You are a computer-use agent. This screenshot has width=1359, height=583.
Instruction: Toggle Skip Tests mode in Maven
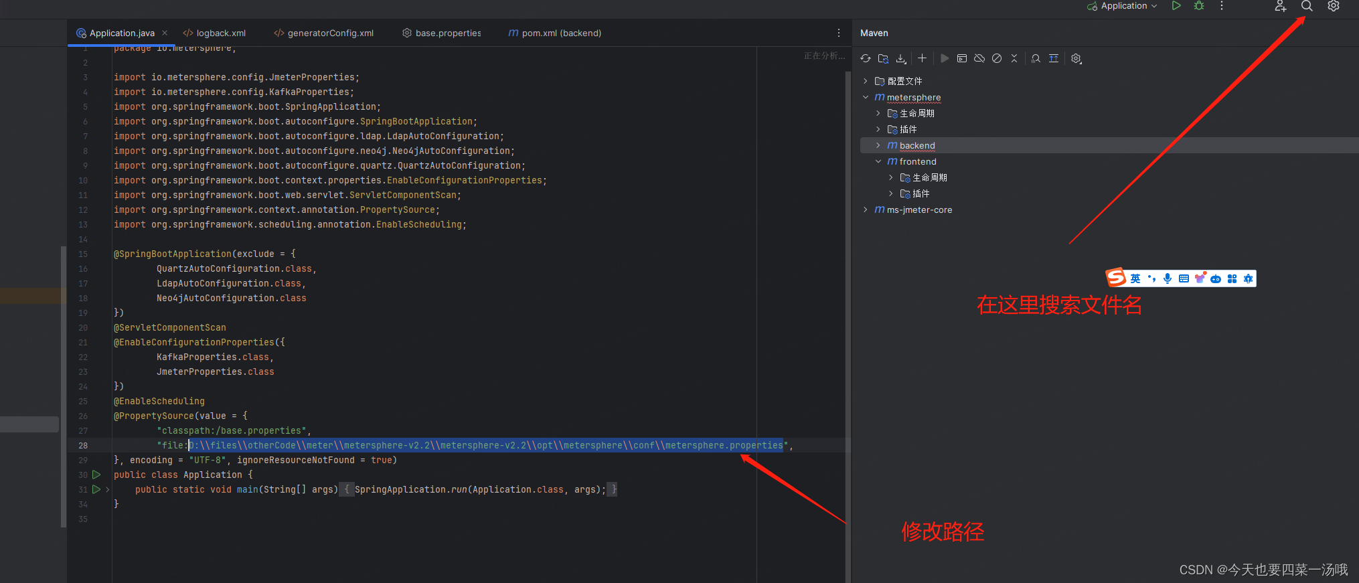pyautogui.click(x=997, y=58)
